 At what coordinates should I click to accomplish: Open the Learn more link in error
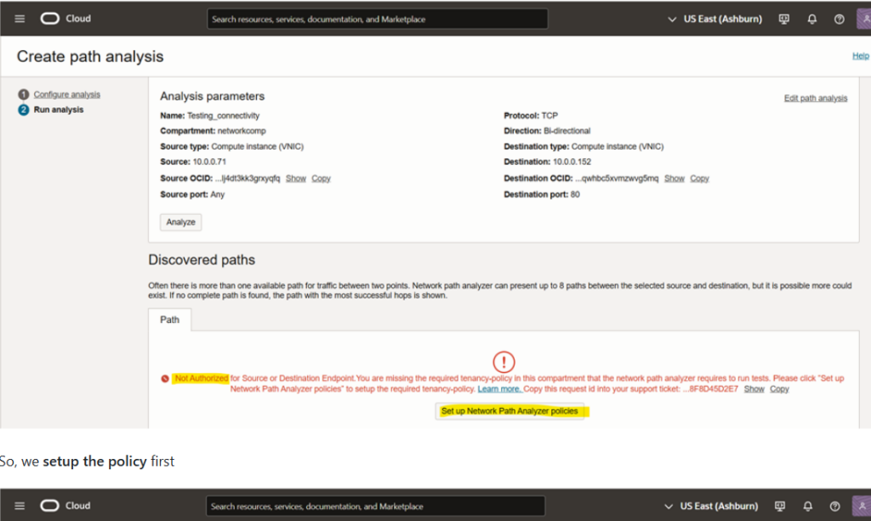[x=499, y=388]
